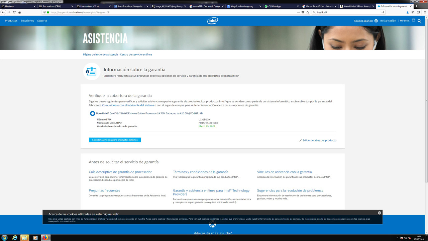
Task: Open the Soporte navigation menu
Action: pos(42,21)
